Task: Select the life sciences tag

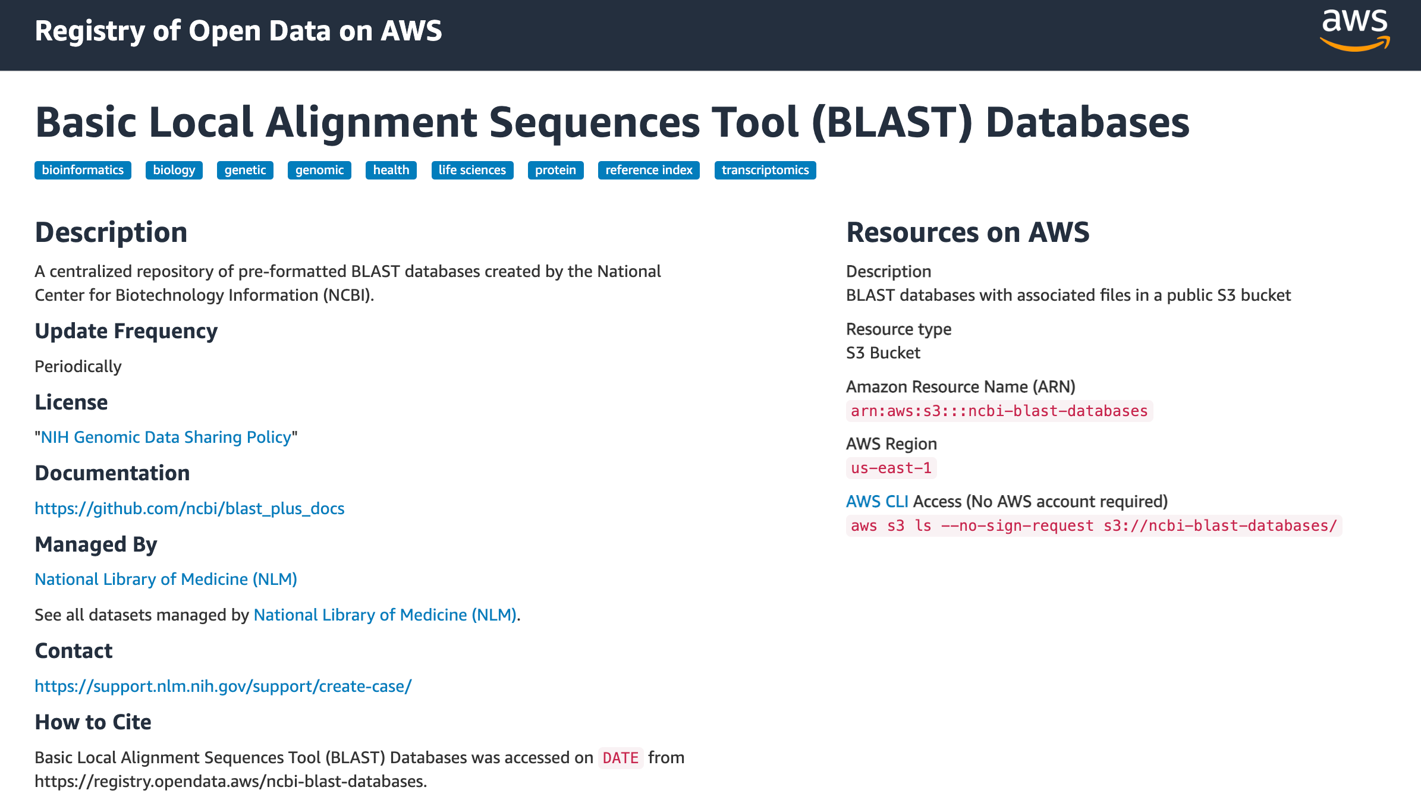Action: (472, 170)
